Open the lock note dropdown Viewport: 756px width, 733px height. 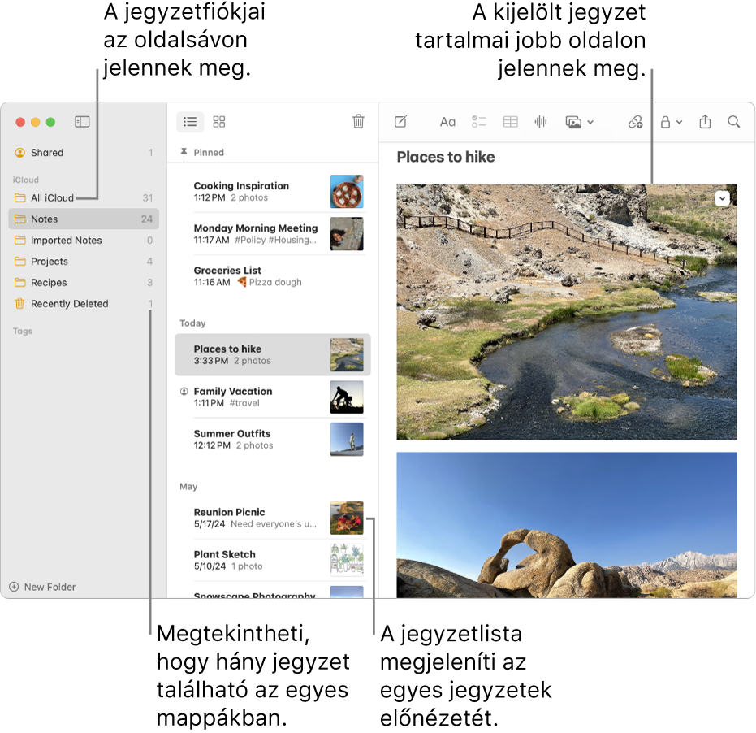pos(671,122)
